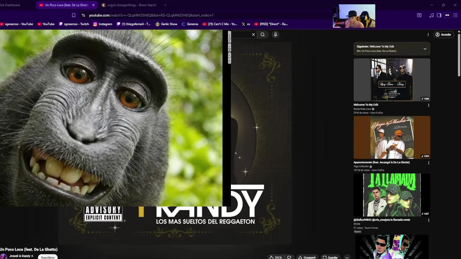Viewport: 461px width, 259px height.
Task: Open the sgmarcoo - YouTube bookmark
Action: point(17,24)
